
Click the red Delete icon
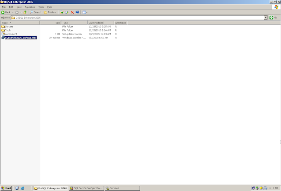[72, 12]
